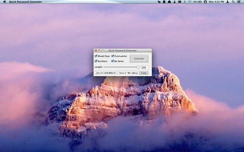Open the Notification Center list icon
244x152 pixels.
coord(239,2)
